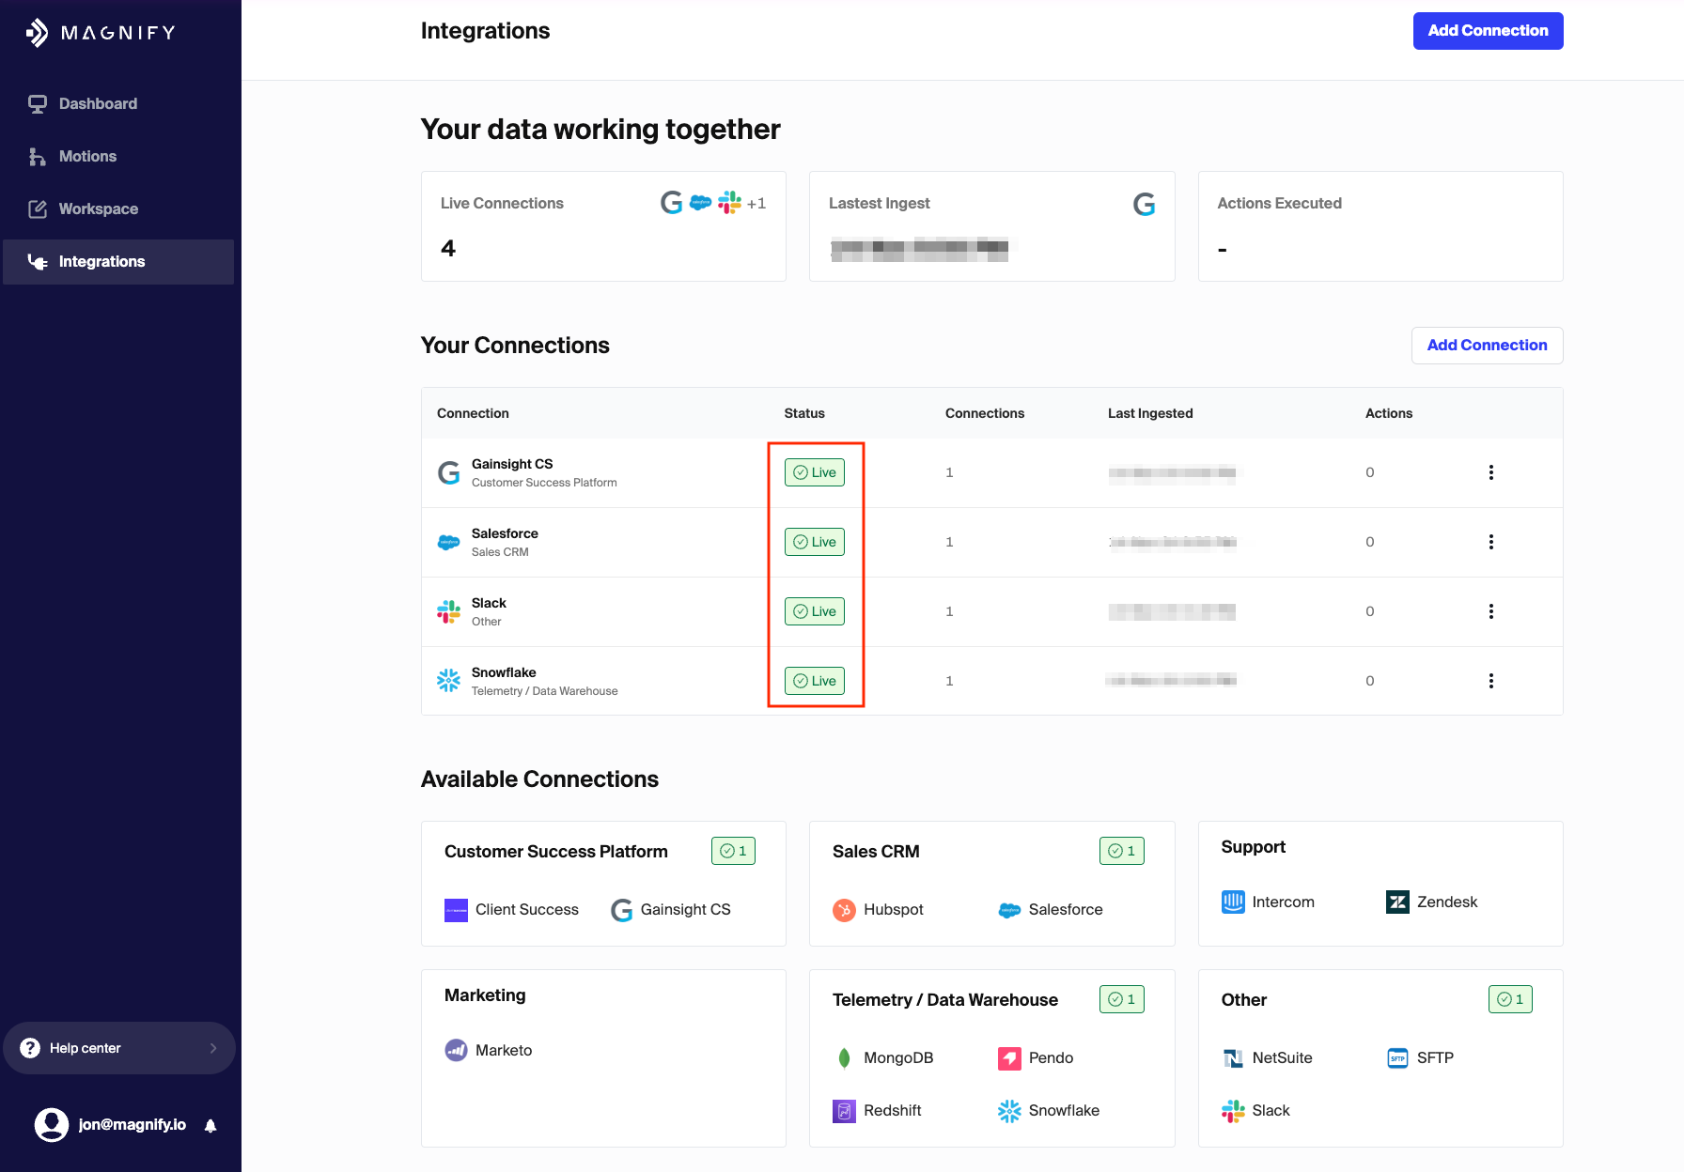The width and height of the screenshot is (1684, 1172).
Task: Open the Dashboard page in sidebar
Action: (98, 104)
